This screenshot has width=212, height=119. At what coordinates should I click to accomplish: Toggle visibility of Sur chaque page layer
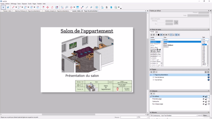point(203,104)
